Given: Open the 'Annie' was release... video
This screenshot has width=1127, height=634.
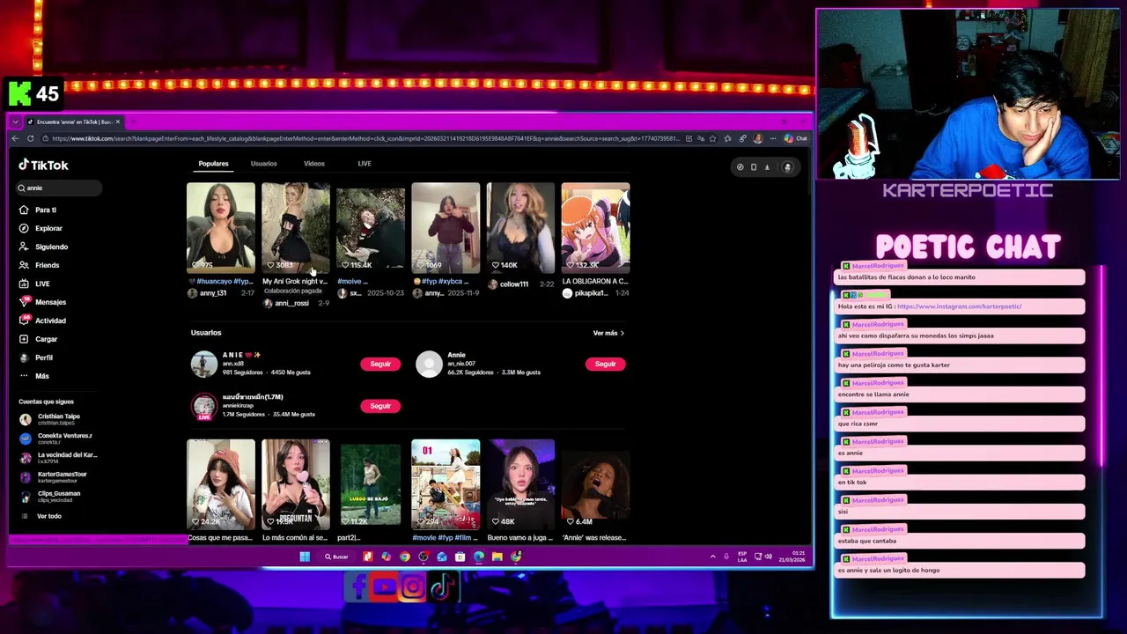Looking at the screenshot, I should [x=595, y=483].
